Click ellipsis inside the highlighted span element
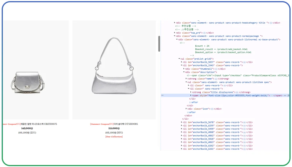Image resolution: width=292 pixels, height=167 pixels. (x=272, y=96)
